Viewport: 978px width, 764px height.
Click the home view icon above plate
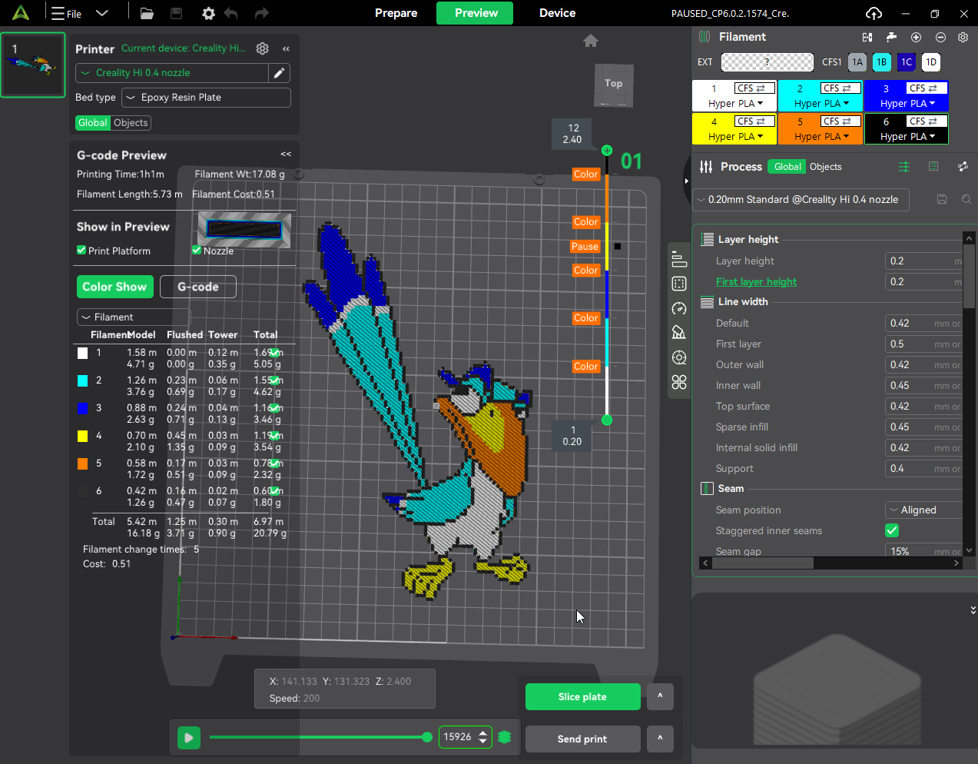591,41
